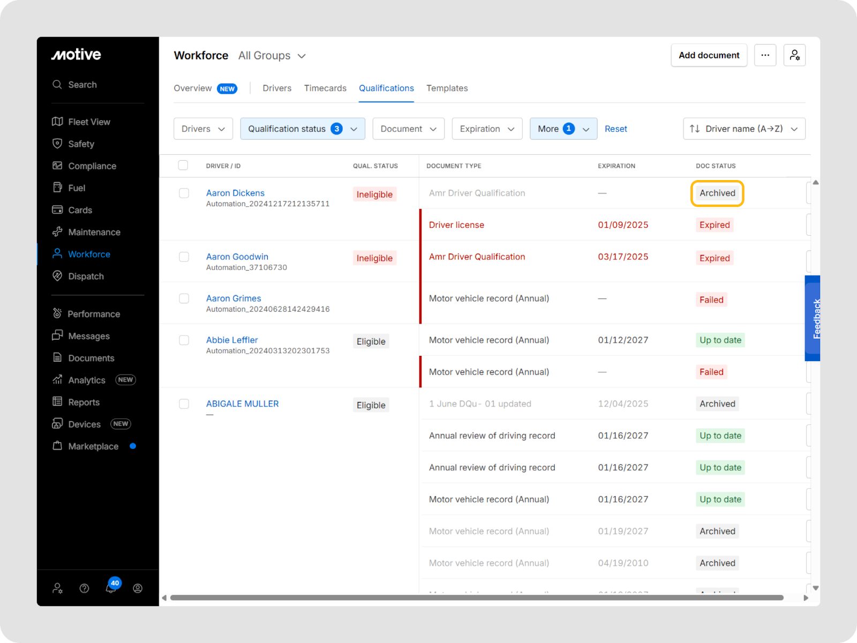Select the Maintenance wrench icon
This screenshot has width=857, height=643.
click(x=57, y=232)
